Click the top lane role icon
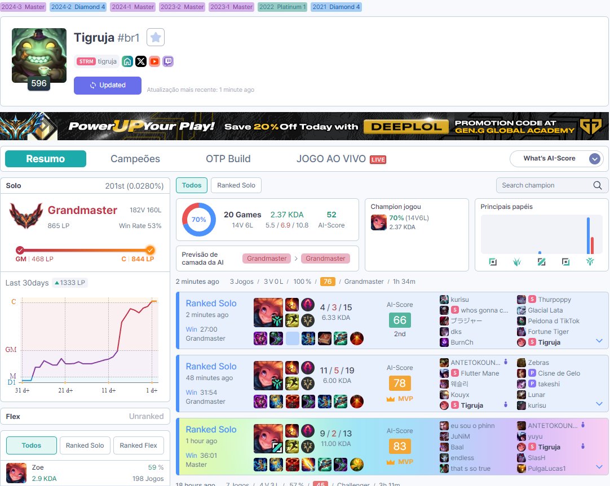610x486 pixels. (493, 262)
